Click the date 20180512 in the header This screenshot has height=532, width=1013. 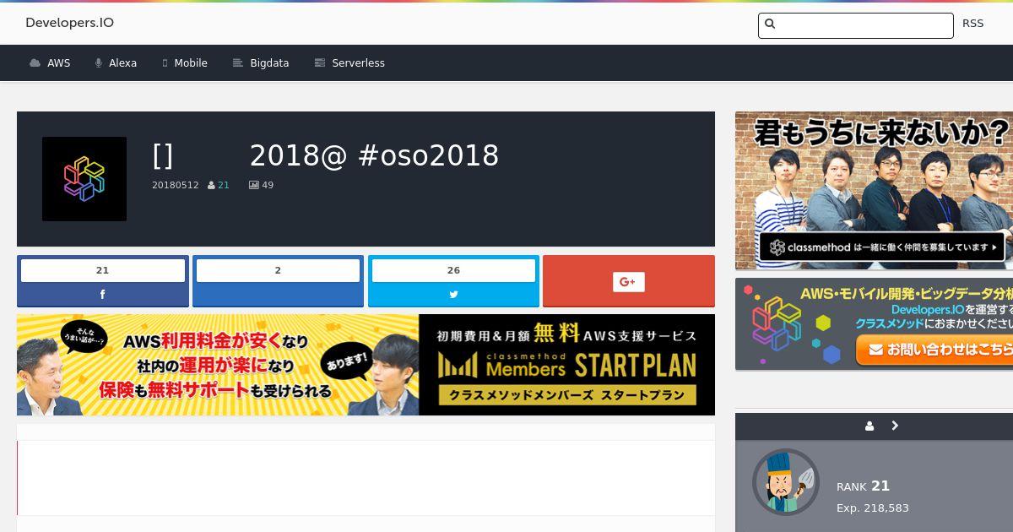tap(176, 185)
